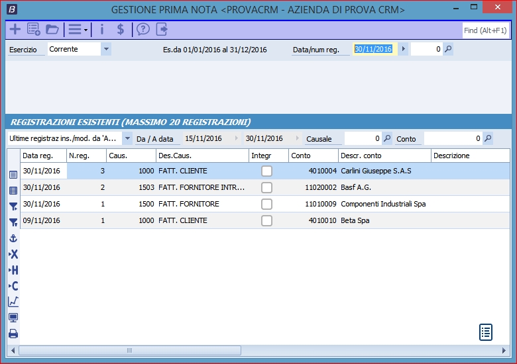Tick Integr checkbox for Carlini Giuseppe row
Viewport: 517px width, 364px height.
(x=266, y=171)
